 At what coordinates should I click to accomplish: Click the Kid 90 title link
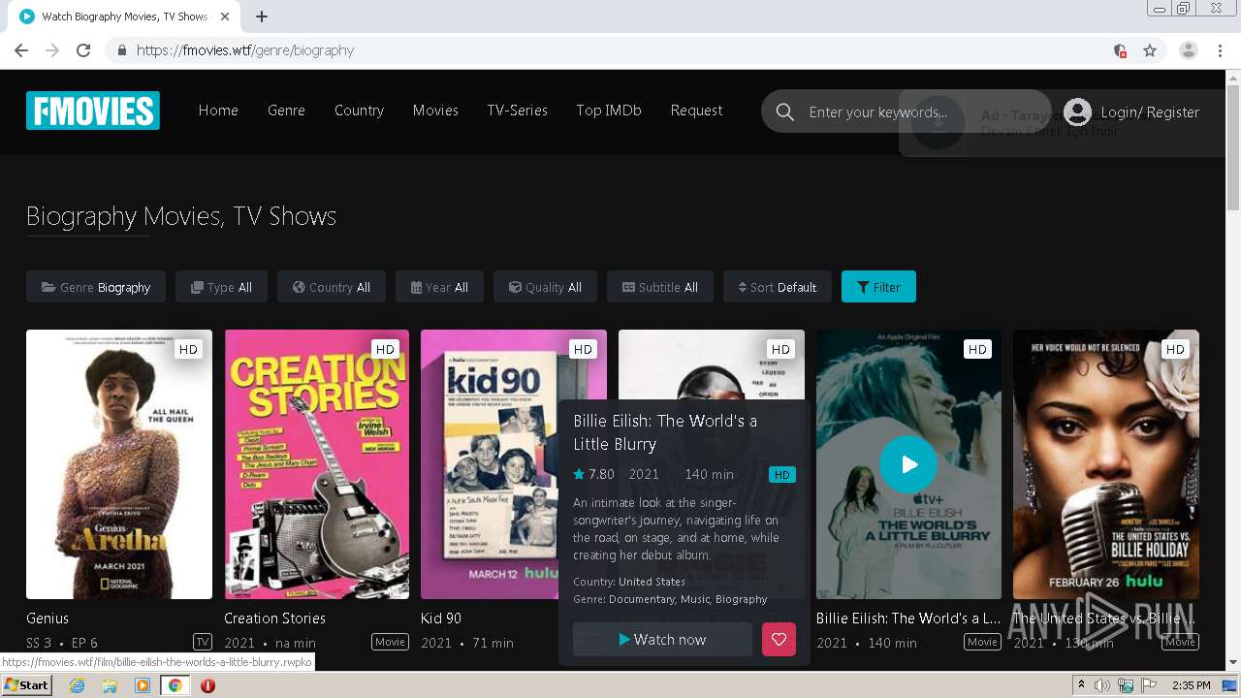(x=441, y=619)
